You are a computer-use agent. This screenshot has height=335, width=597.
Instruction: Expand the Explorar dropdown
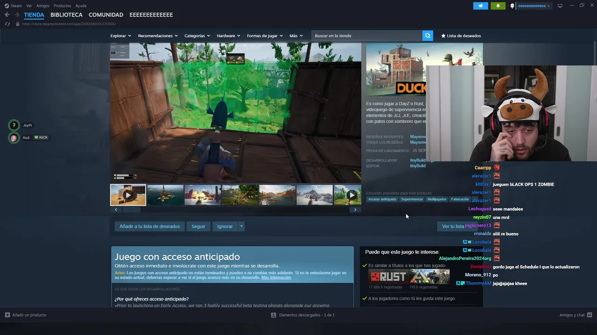pyautogui.click(x=121, y=36)
